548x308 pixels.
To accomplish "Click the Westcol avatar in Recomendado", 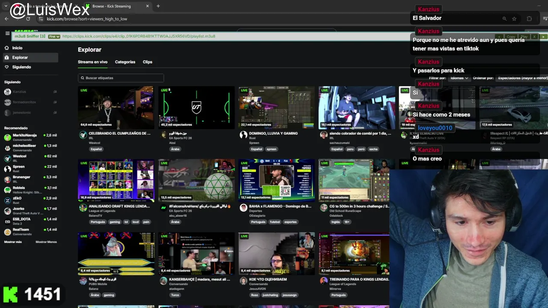I will (x=7, y=158).
